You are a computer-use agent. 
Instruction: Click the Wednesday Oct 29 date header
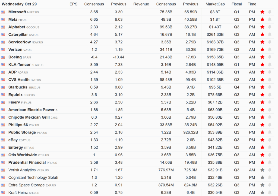pos(19,4)
